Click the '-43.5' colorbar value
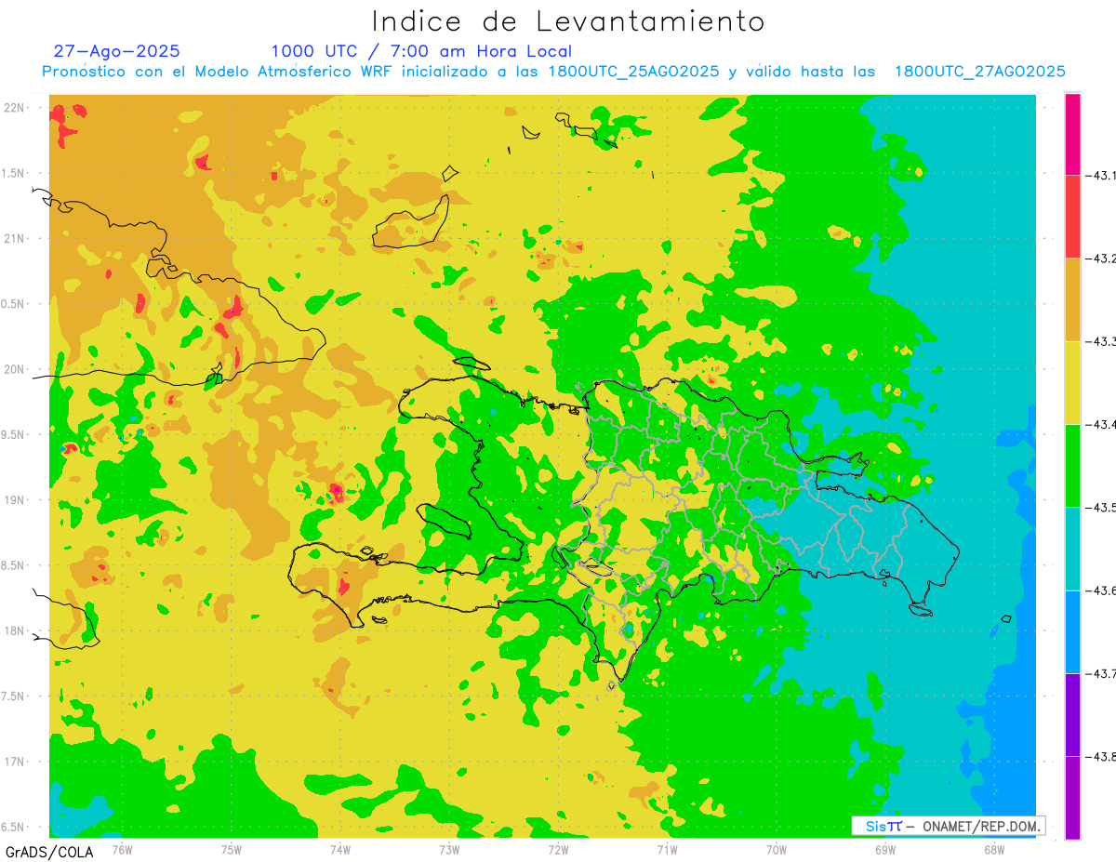Screen dimensions: 1116x862 pyautogui.click(x=1101, y=508)
